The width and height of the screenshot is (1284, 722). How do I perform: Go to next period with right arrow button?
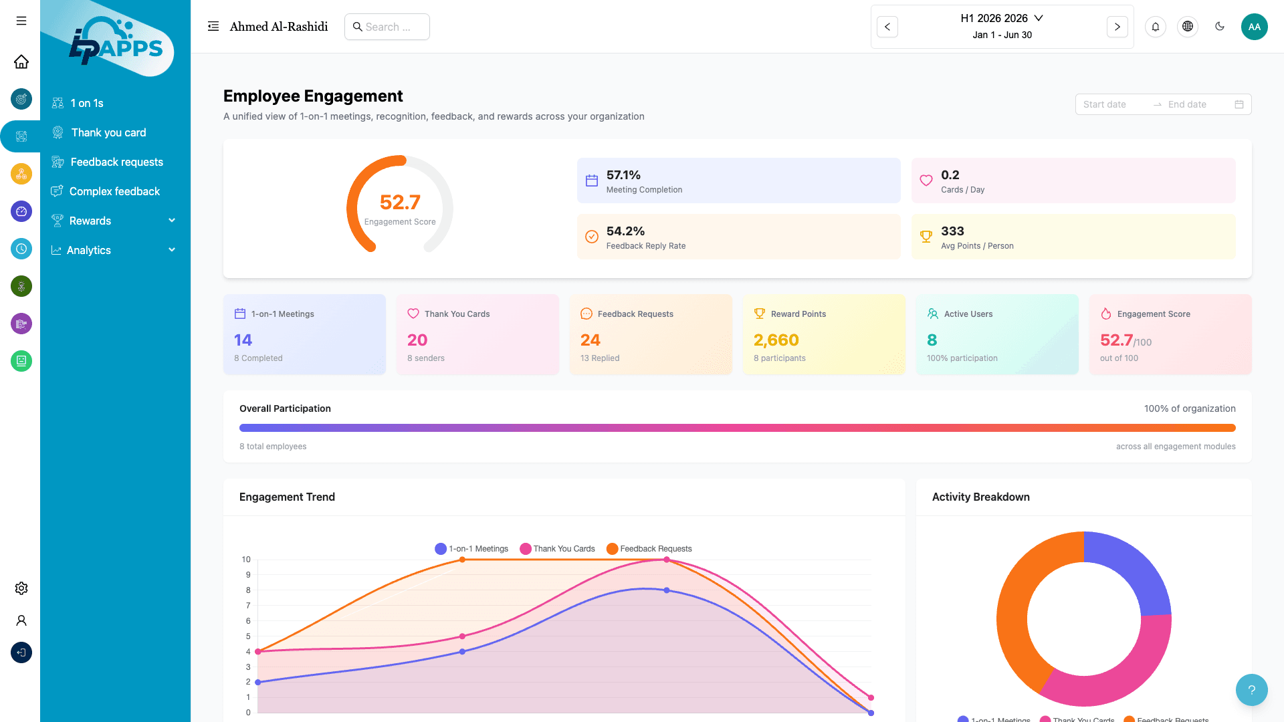click(1117, 27)
